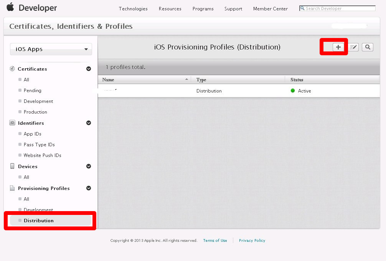Click the Devices phone icon in the sidebar
386x261 pixels.
coord(12,166)
